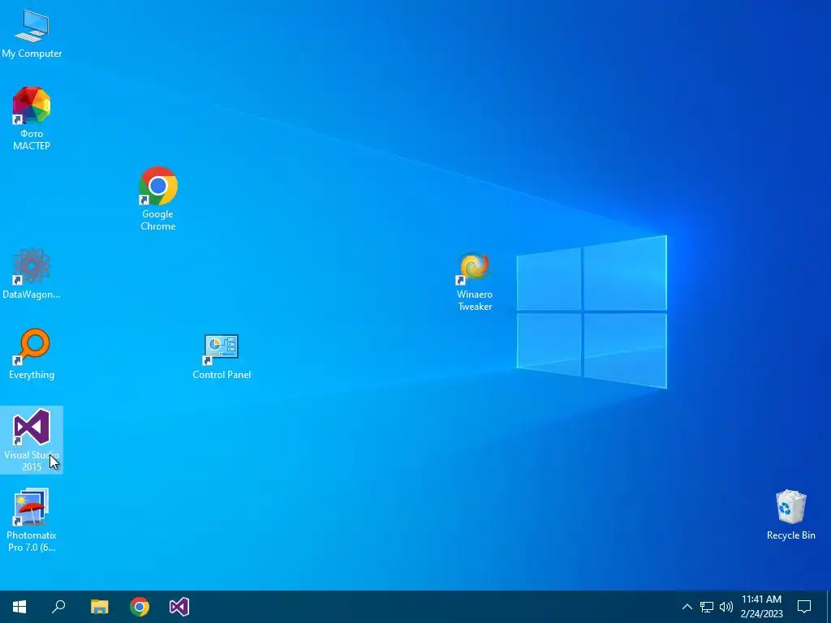Open taskbar search magnifier
831x623 pixels.
tap(58, 607)
